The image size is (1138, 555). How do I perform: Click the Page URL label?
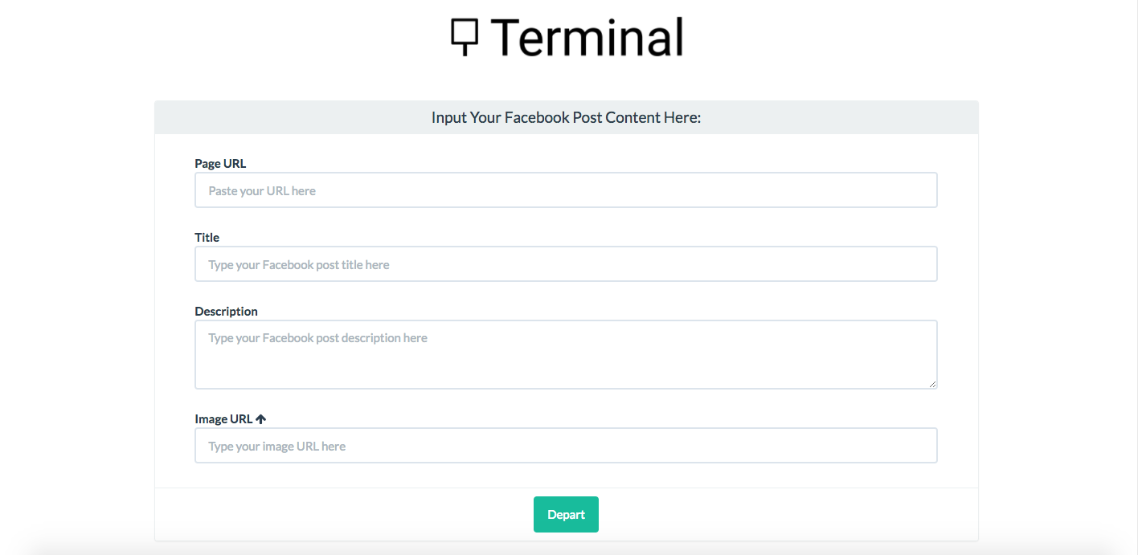click(x=220, y=163)
